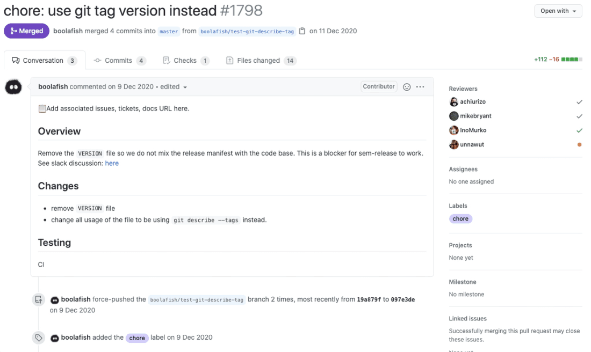Viewport: 591px width, 352px height.
Task: Click the purple Merged status badge
Action: point(26,31)
